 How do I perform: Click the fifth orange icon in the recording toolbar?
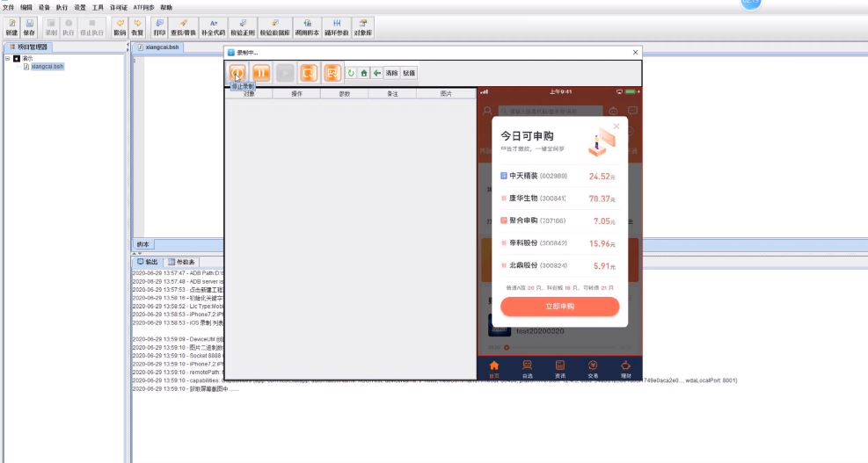[332, 72]
